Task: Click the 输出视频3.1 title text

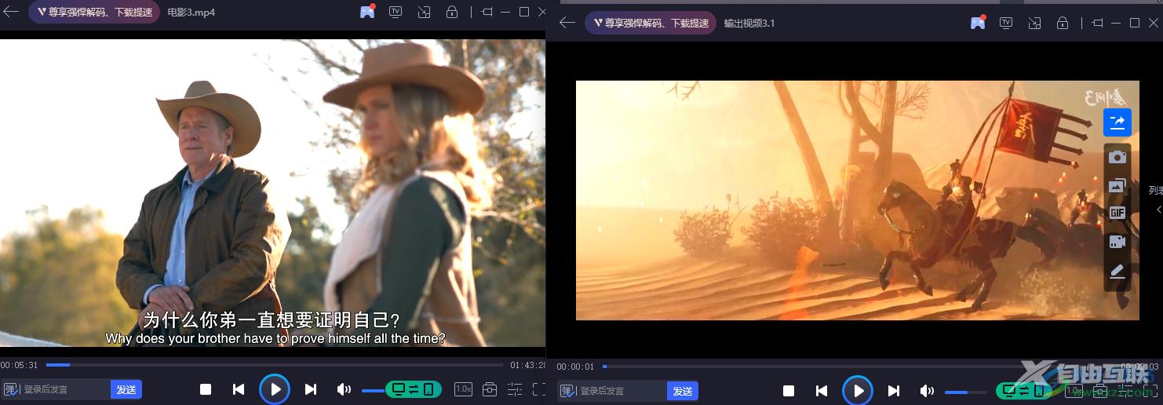Action: [x=749, y=23]
